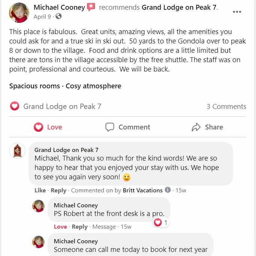Click Michael Cooney's profile picture on post

(x=19, y=13)
